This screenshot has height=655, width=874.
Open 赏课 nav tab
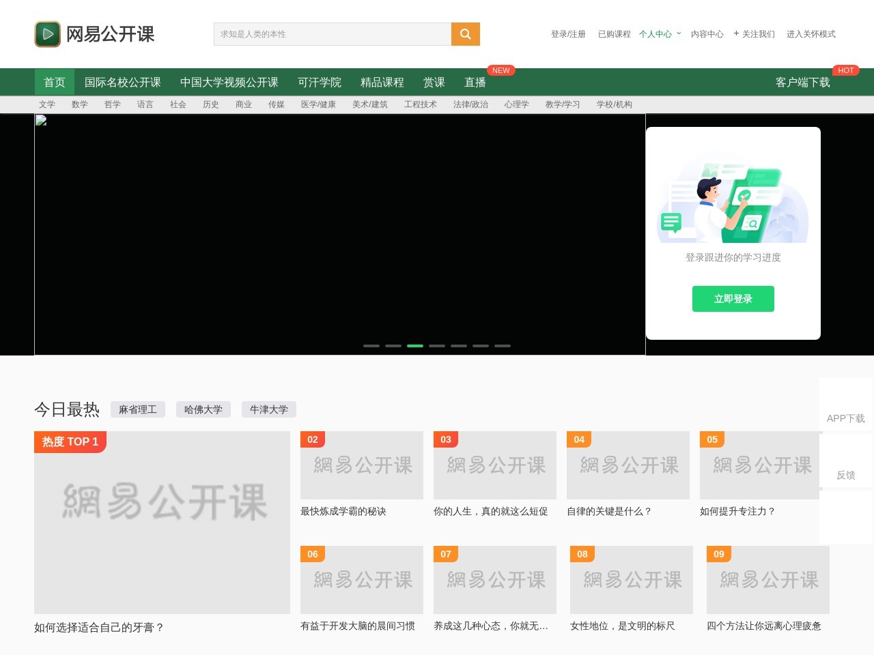pyautogui.click(x=434, y=82)
